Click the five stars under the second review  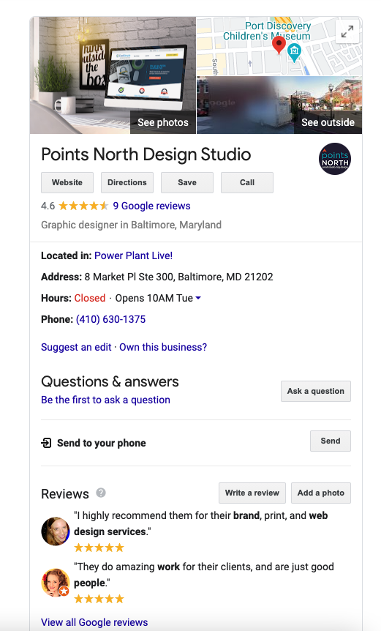[x=99, y=599]
